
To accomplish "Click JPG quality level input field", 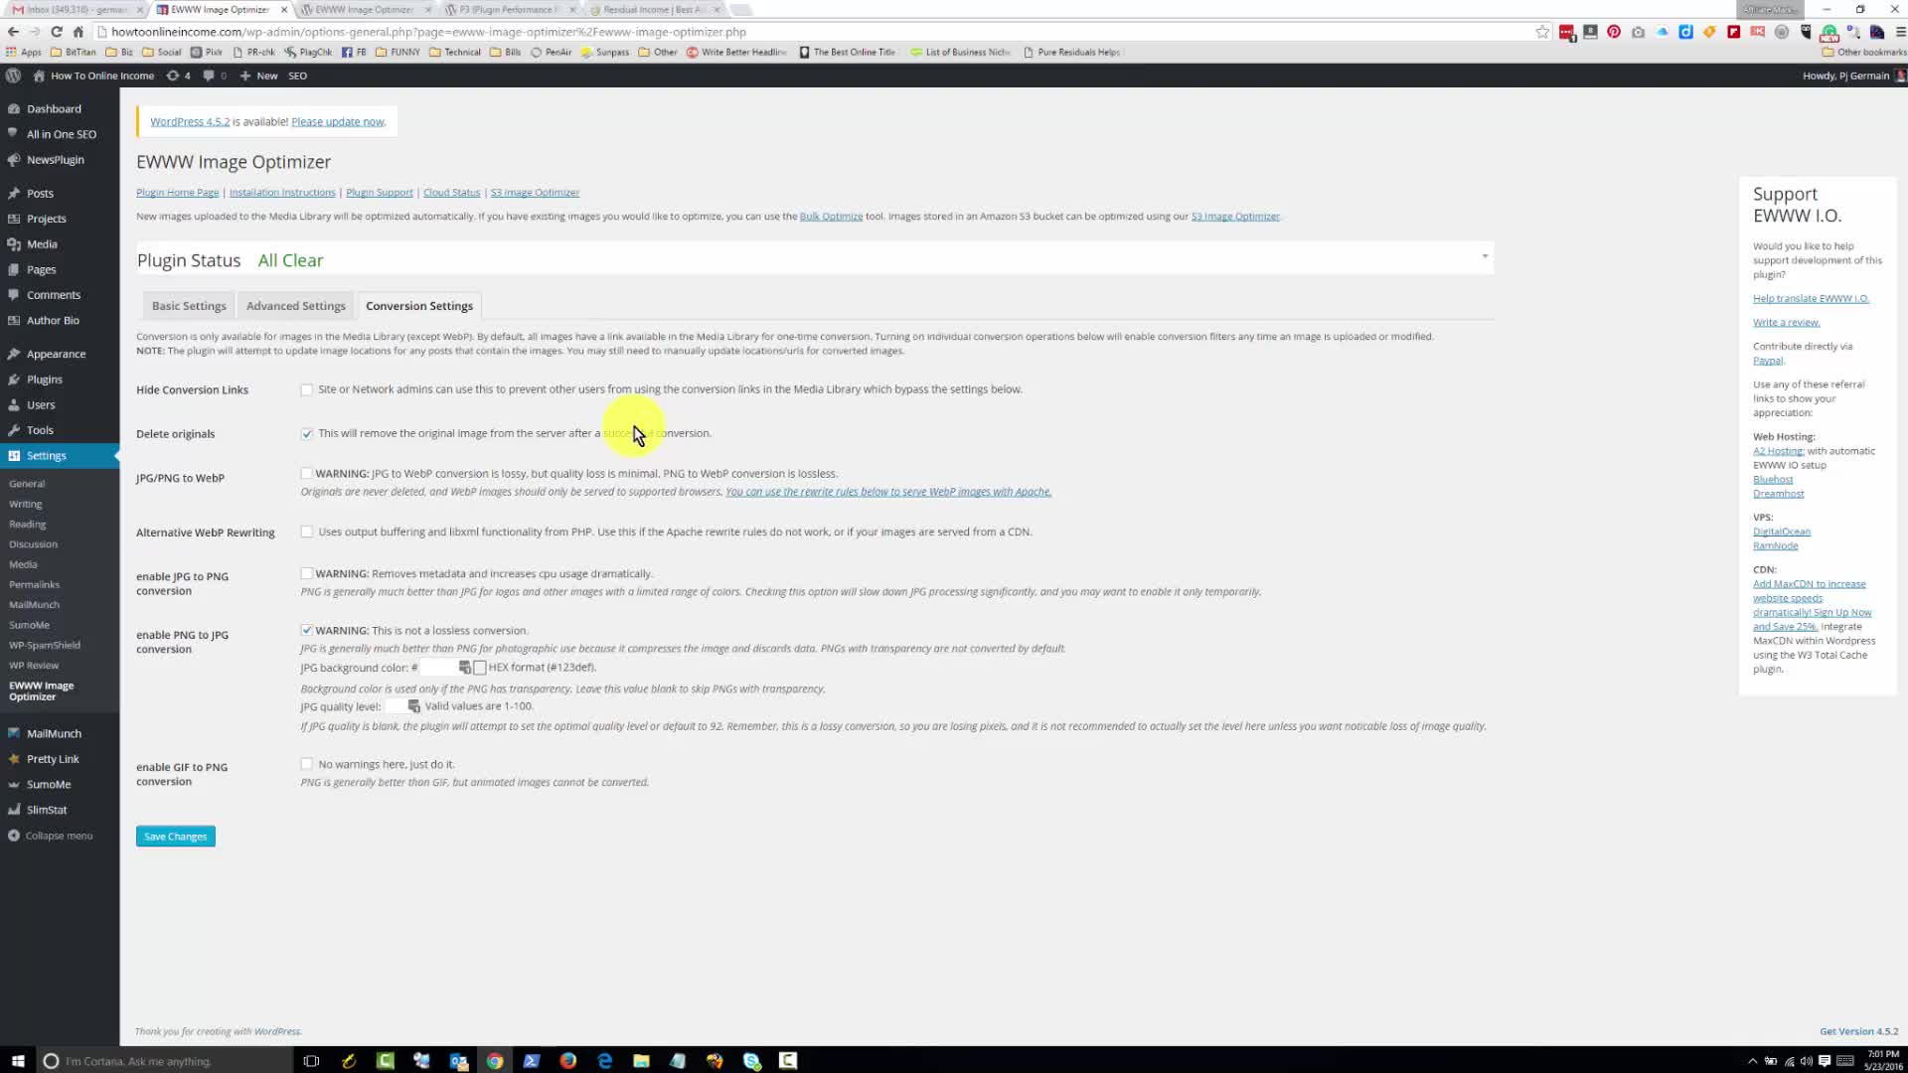I will pos(402,706).
